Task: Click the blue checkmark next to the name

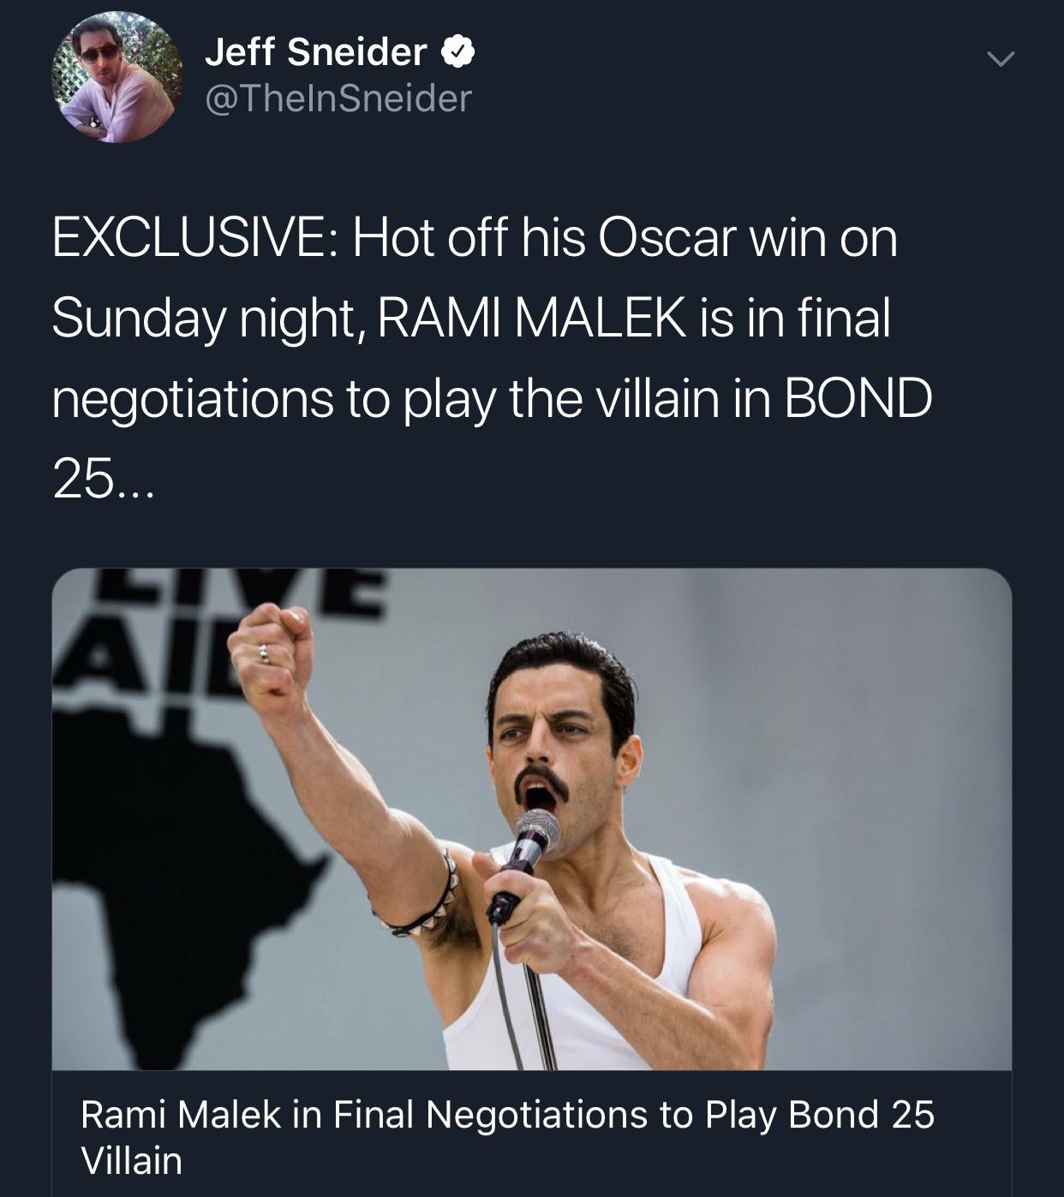Action: [457, 52]
